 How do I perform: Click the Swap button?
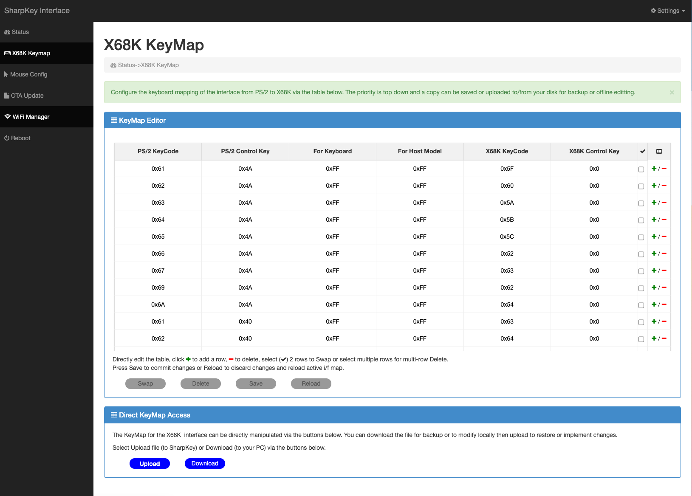tap(145, 383)
